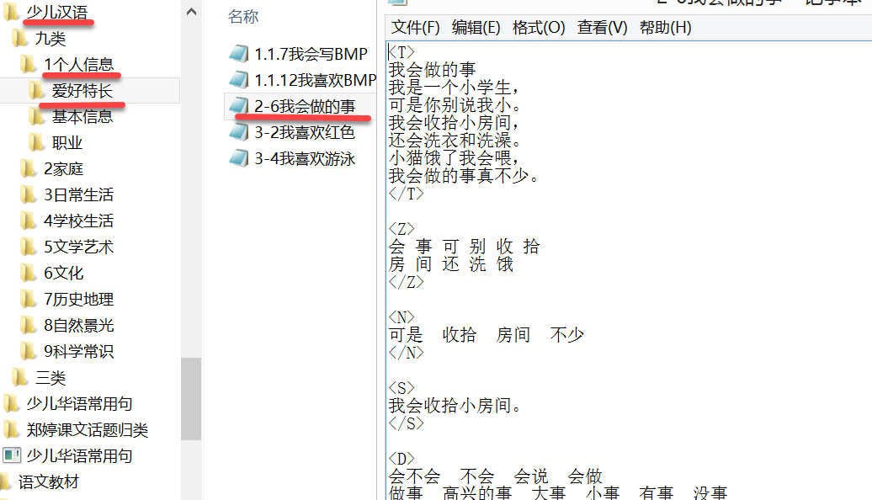Select the 爱好特长 tree folder name
The height and width of the screenshot is (500, 872).
pyautogui.click(x=82, y=90)
